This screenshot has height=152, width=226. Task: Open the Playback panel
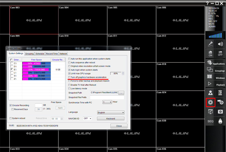tap(216, 84)
